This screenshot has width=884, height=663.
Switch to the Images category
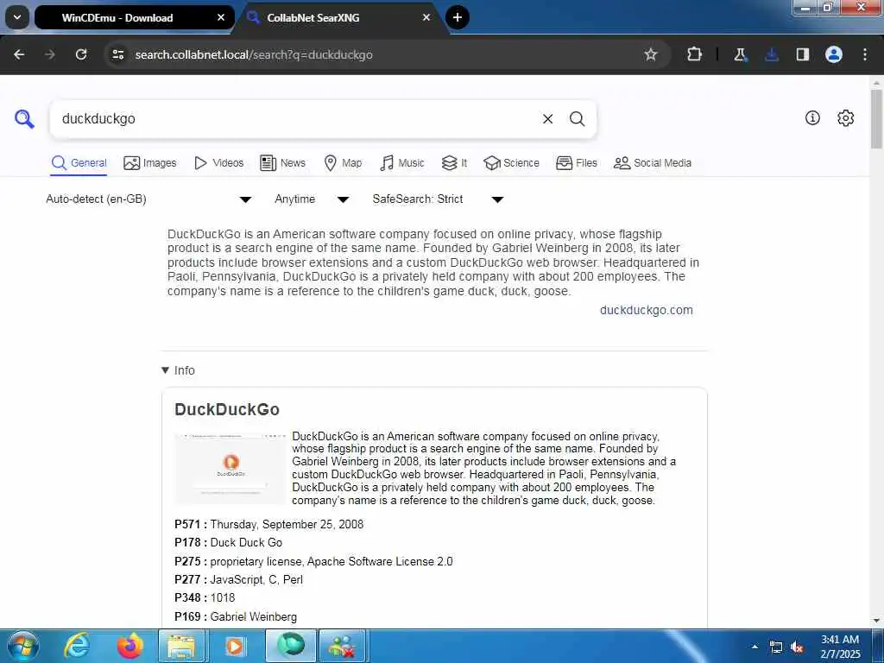[x=150, y=163]
